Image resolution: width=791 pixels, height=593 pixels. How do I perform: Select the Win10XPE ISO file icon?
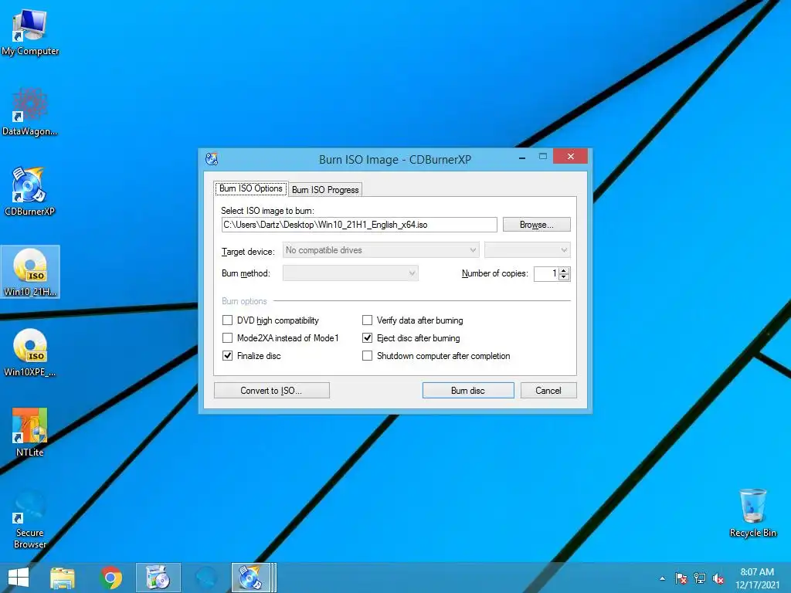pos(30,352)
